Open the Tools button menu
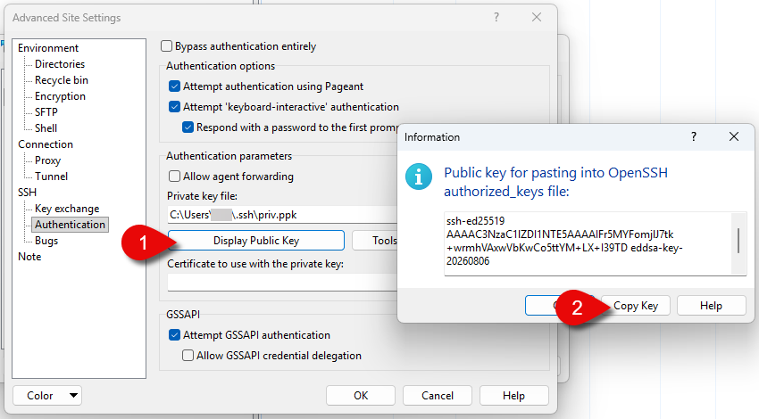 pos(376,241)
